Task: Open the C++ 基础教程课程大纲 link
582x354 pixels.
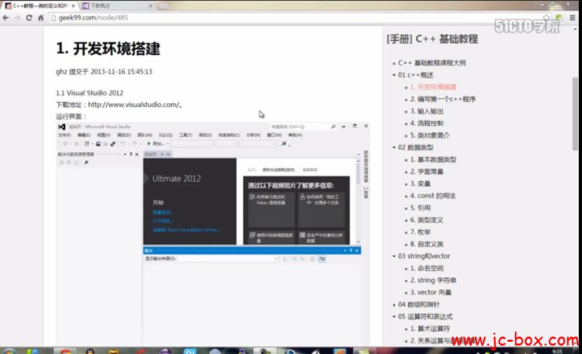Action: coord(432,63)
